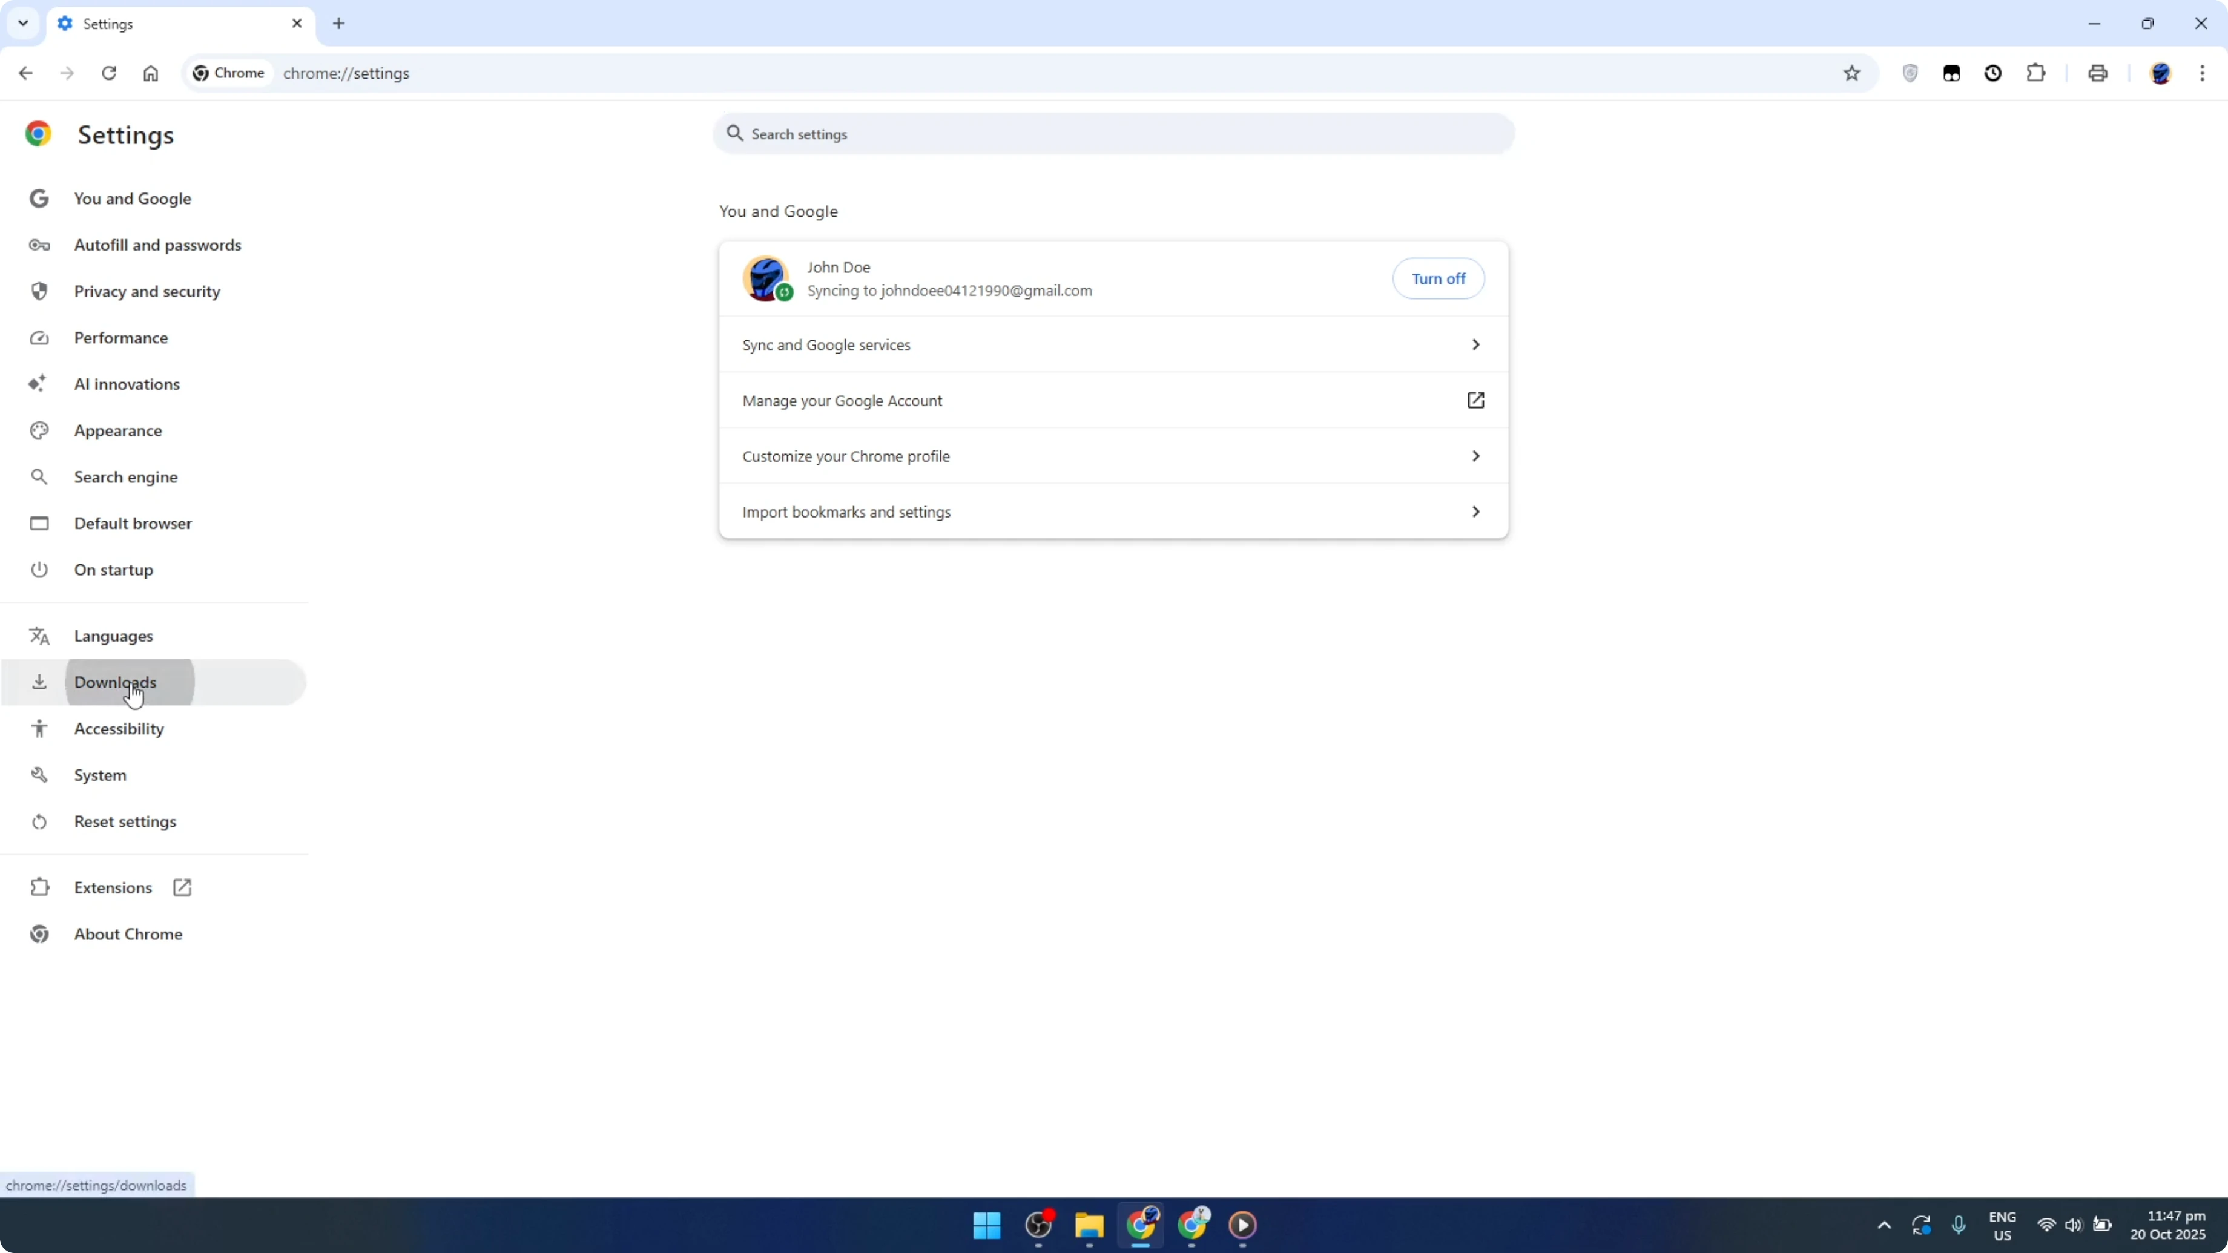This screenshot has width=2228, height=1253.
Task: Expand Sync and Google services chevron
Action: pos(1475,345)
